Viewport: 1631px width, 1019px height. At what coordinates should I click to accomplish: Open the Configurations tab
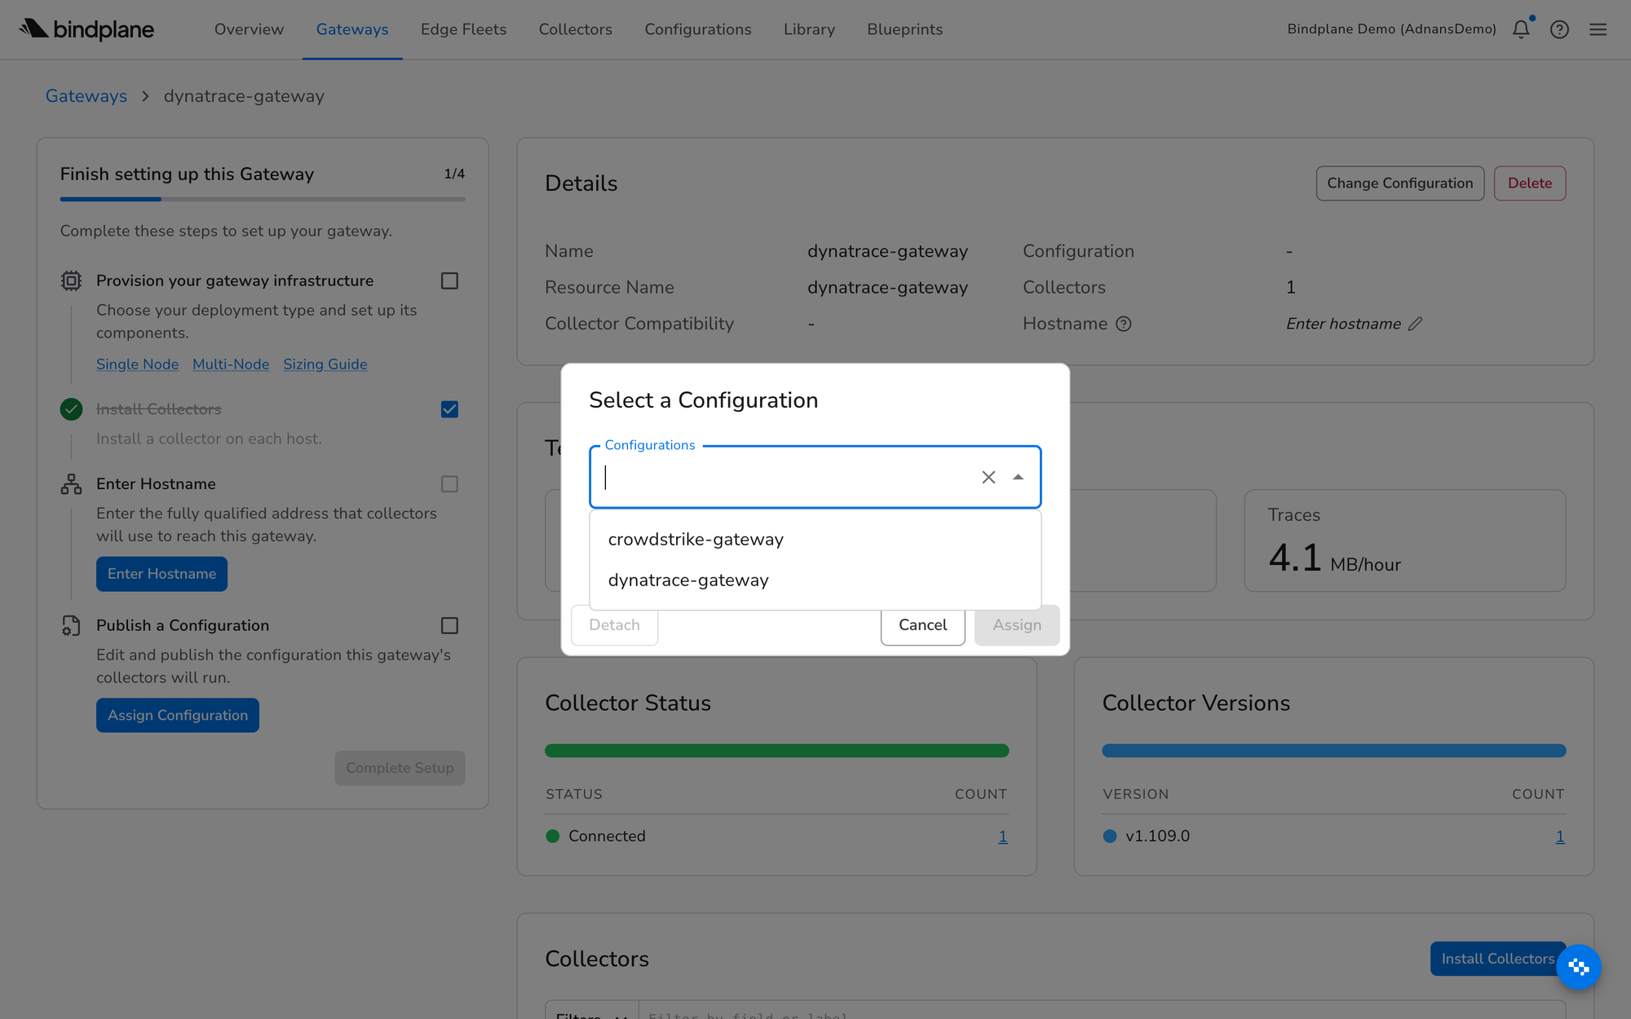(698, 29)
